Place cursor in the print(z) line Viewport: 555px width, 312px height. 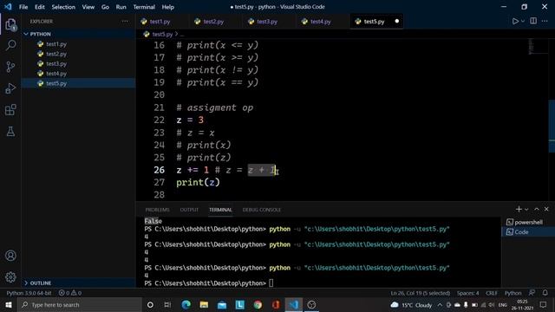point(198,183)
